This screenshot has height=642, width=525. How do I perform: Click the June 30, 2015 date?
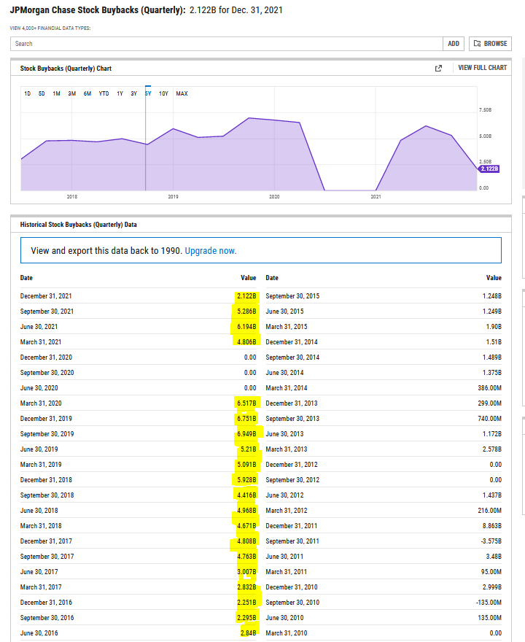pos(285,312)
